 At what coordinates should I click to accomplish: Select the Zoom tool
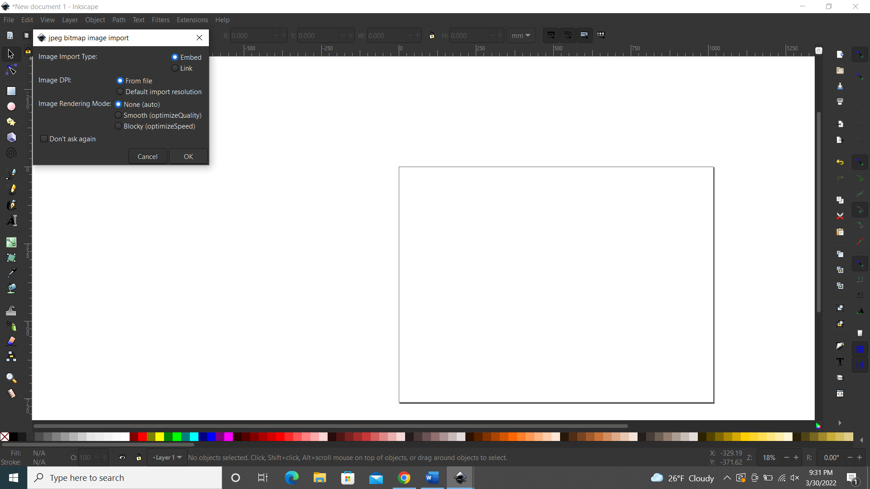(10, 378)
